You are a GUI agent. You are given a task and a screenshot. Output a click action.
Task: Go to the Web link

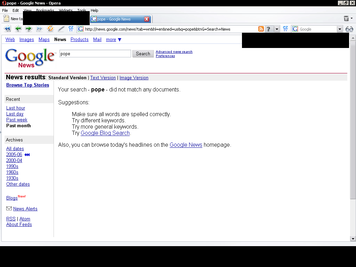[10, 40]
